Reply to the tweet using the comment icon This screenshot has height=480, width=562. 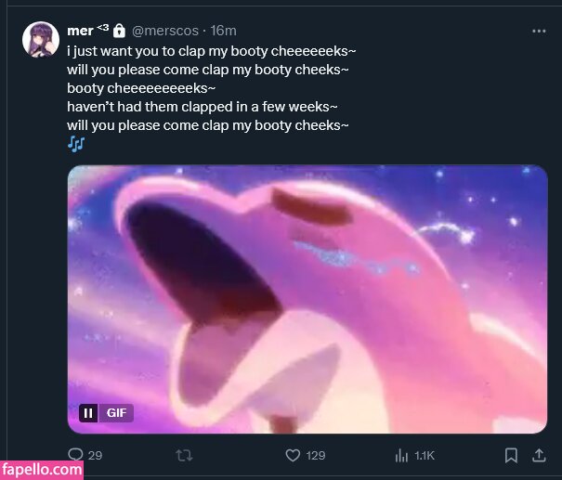tap(75, 455)
